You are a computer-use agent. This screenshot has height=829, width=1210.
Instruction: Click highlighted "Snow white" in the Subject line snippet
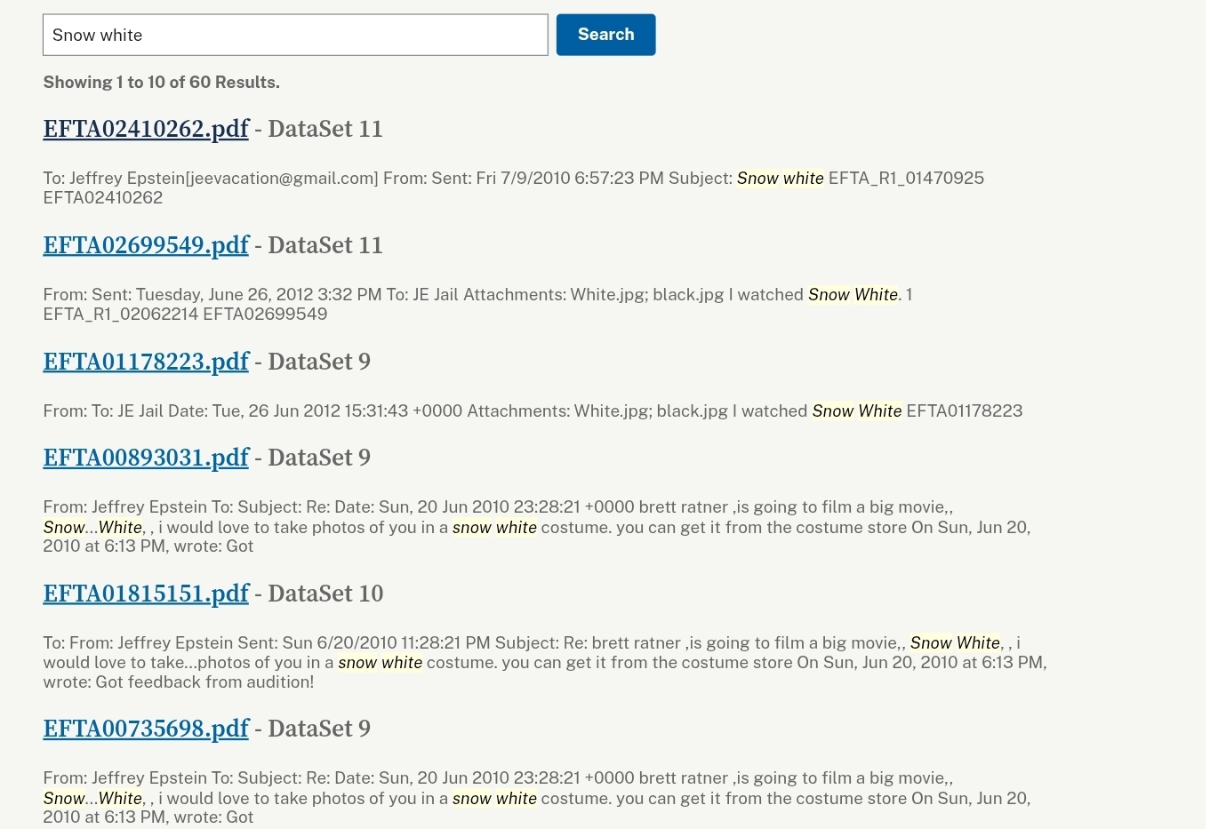[x=780, y=179]
